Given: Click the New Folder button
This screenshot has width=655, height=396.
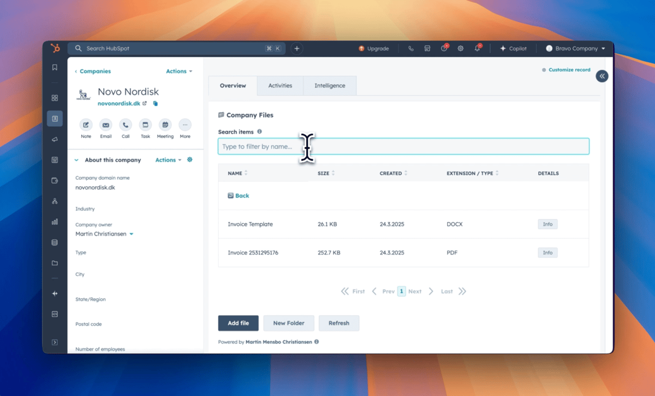Looking at the screenshot, I should [288, 323].
